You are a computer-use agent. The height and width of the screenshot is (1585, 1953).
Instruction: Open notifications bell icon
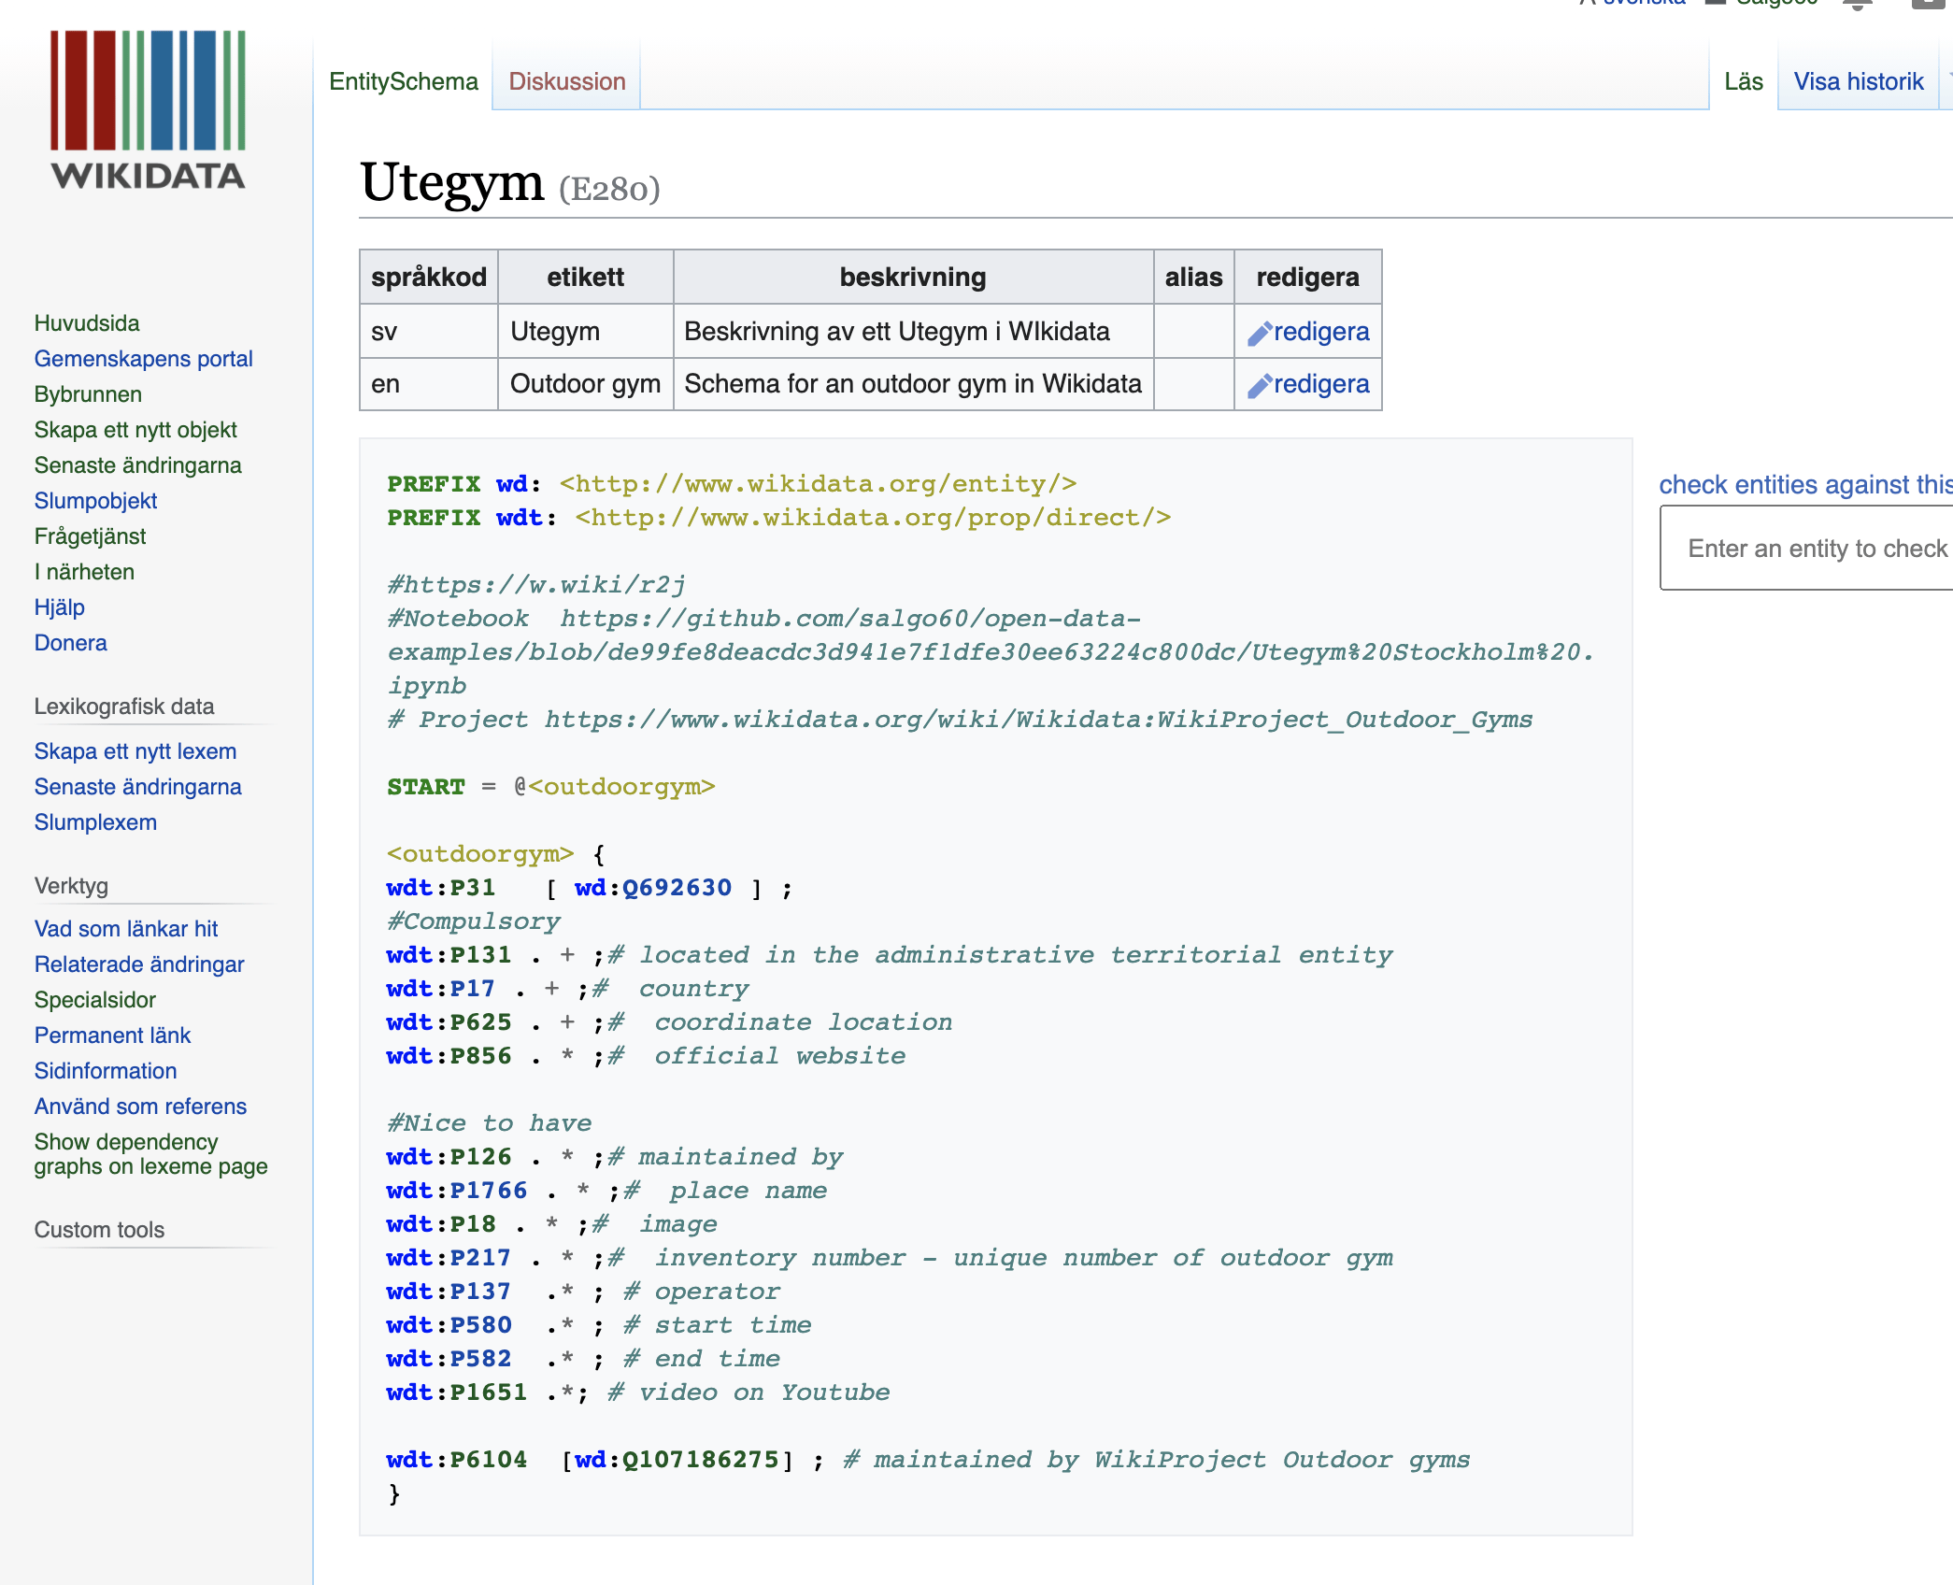tap(1857, 5)
